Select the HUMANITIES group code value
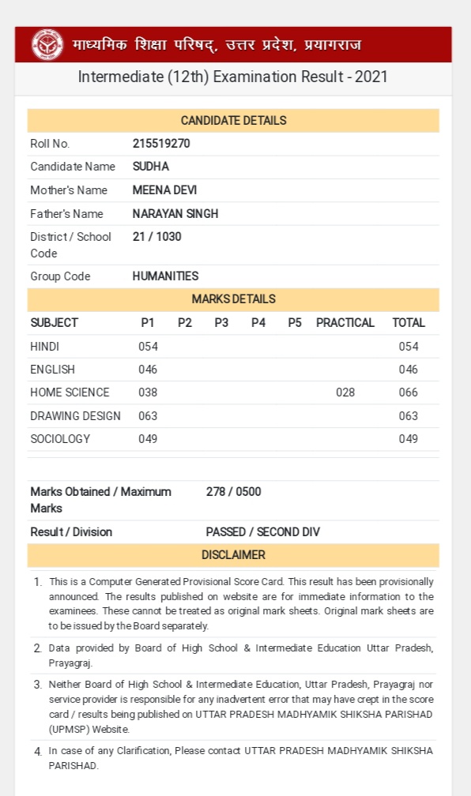Viewport: 471px width, 796px height. [x=166, y=276]
